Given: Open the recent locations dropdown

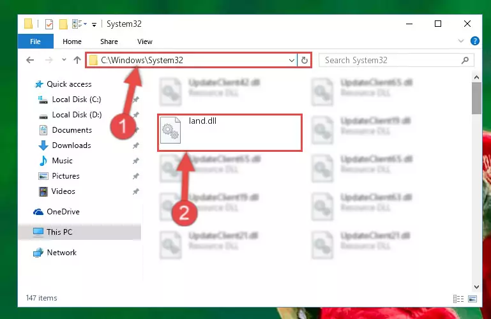Looking at the screenshot, I should pos(64,60).
